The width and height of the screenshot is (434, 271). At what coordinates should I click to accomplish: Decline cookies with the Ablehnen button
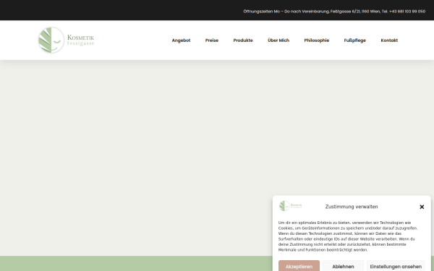[343, 266]
